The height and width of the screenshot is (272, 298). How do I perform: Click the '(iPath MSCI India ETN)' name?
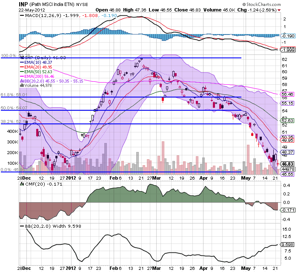pos(52,4)
